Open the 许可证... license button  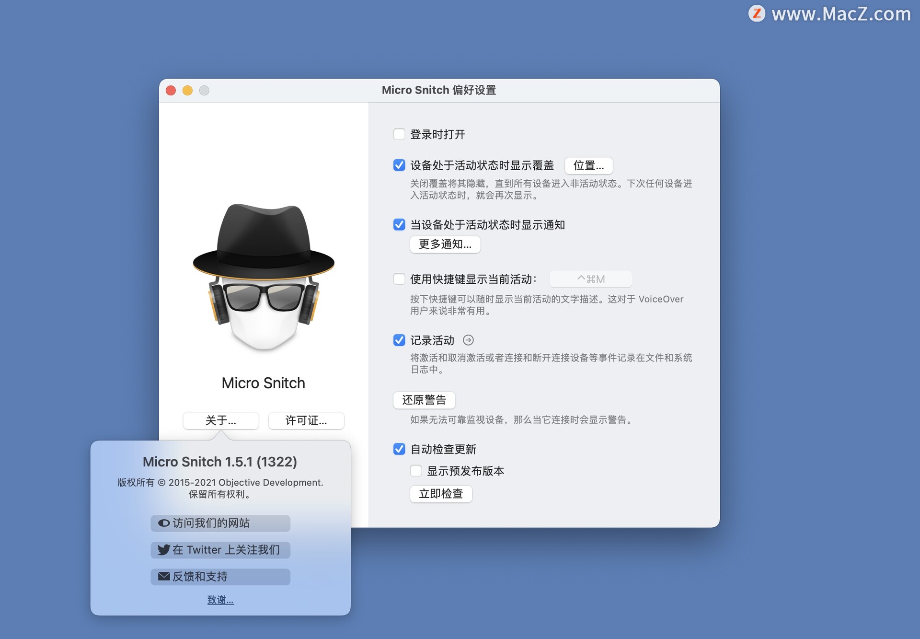(306, 420)
